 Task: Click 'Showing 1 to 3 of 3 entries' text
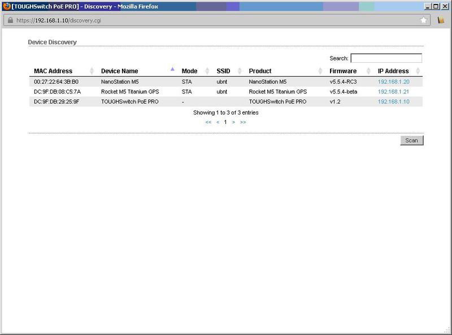pyautogui.click(x=225, y=113)
